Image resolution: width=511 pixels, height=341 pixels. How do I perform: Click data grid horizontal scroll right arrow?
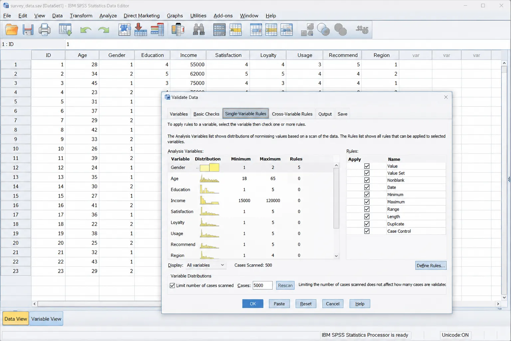(x=498, y=304)
